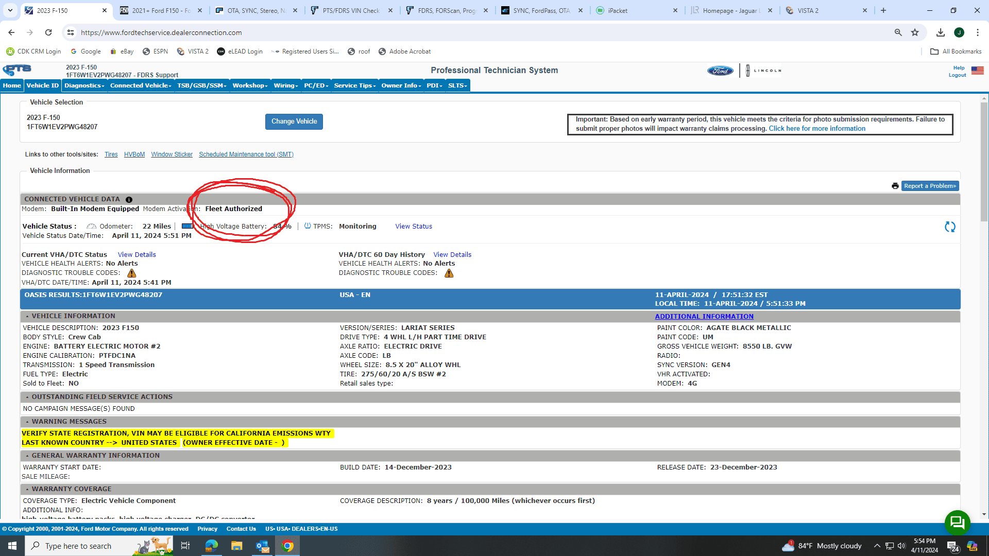Click the US flag language icon
The image size is (989, 556).
tap(977, 71)
